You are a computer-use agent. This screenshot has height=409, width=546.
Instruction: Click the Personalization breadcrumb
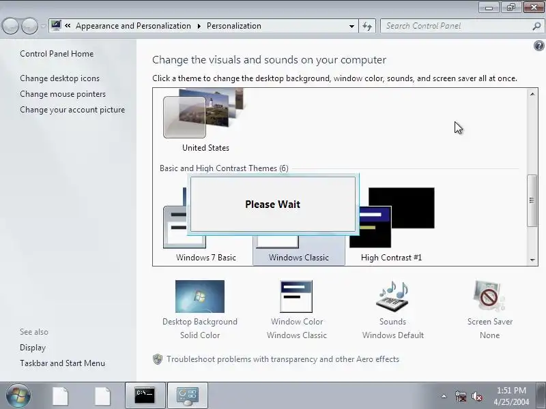(234, 26)
